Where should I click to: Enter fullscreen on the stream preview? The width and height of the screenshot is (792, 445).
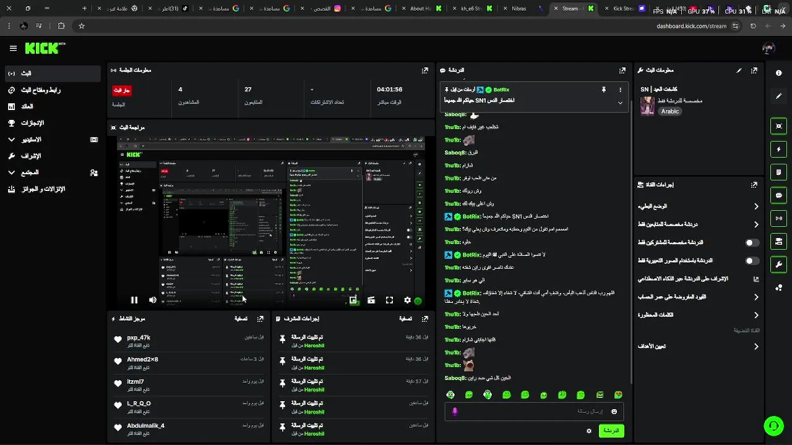[389, 300]
